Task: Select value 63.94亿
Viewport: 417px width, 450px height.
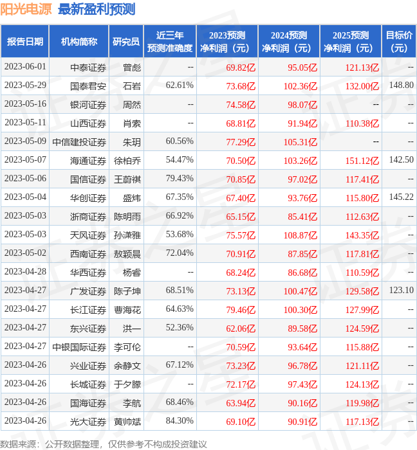Action: 241,404
